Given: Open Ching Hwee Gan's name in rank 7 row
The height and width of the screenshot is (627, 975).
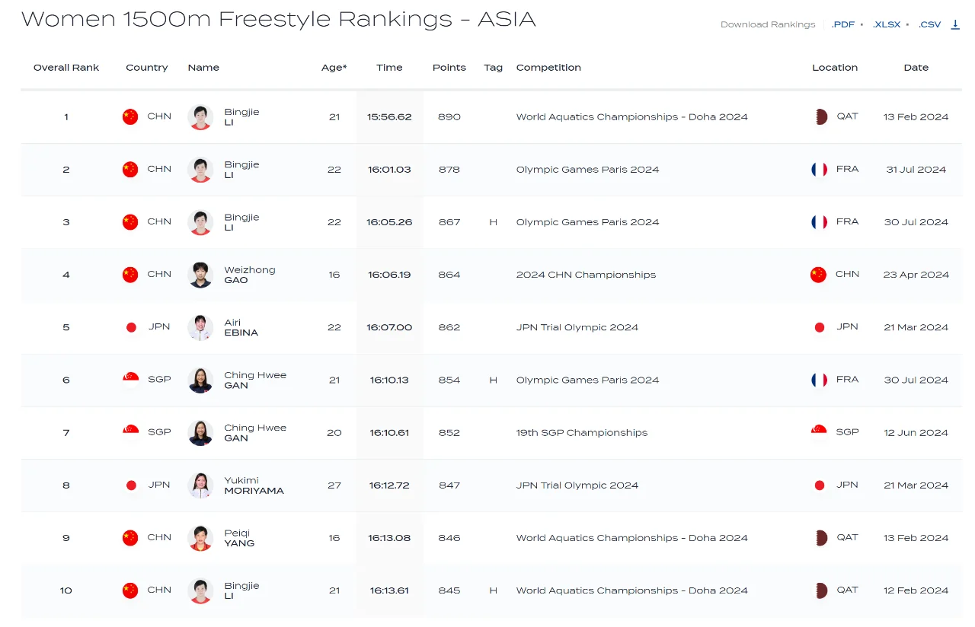Looking at the screenshot, I should tap(255, 432).
